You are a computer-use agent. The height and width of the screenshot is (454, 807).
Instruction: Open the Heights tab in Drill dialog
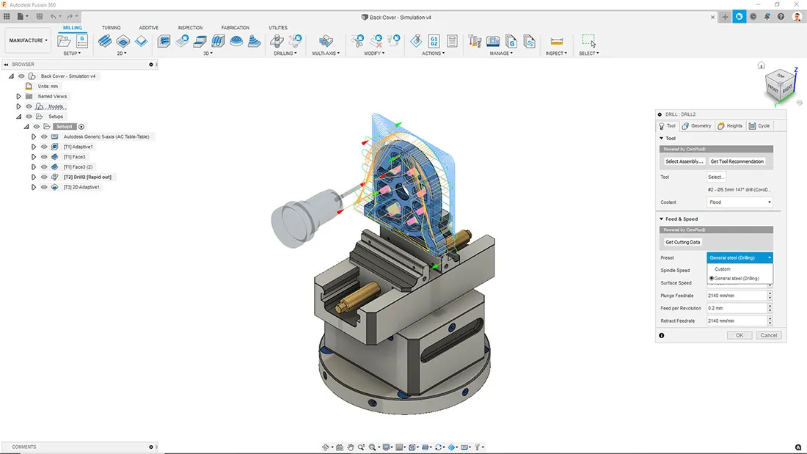pyautogui.click(x=730, y=125)
